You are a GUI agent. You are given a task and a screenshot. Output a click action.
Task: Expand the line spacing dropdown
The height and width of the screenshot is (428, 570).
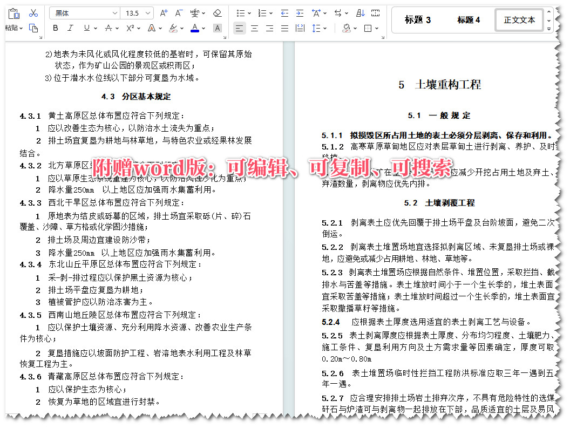tap(325, 28)
